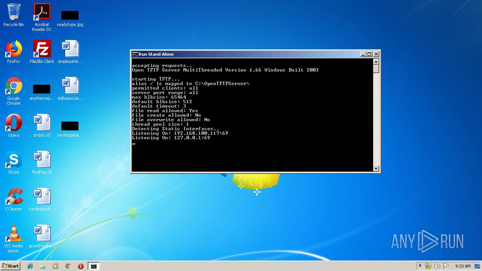
Task: Minimize the Run Stand Alone window
Action: 363,54
